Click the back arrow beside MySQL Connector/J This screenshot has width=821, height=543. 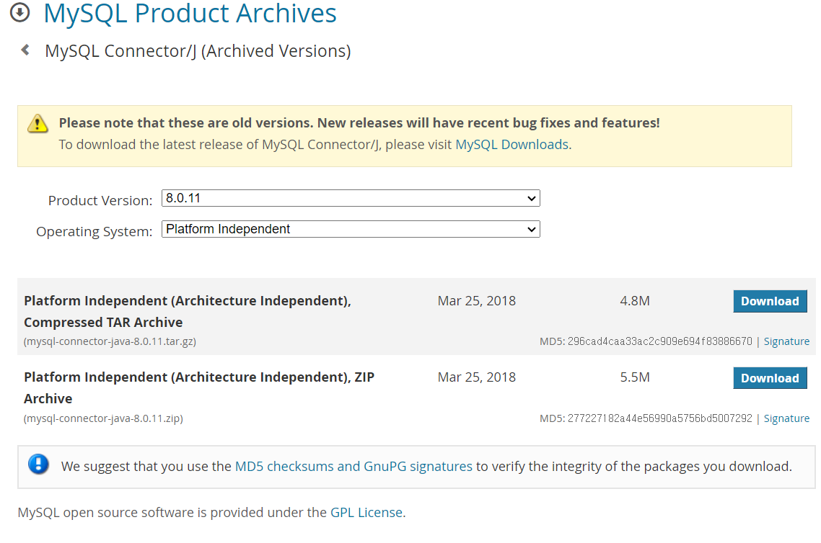tap(26, 50)
